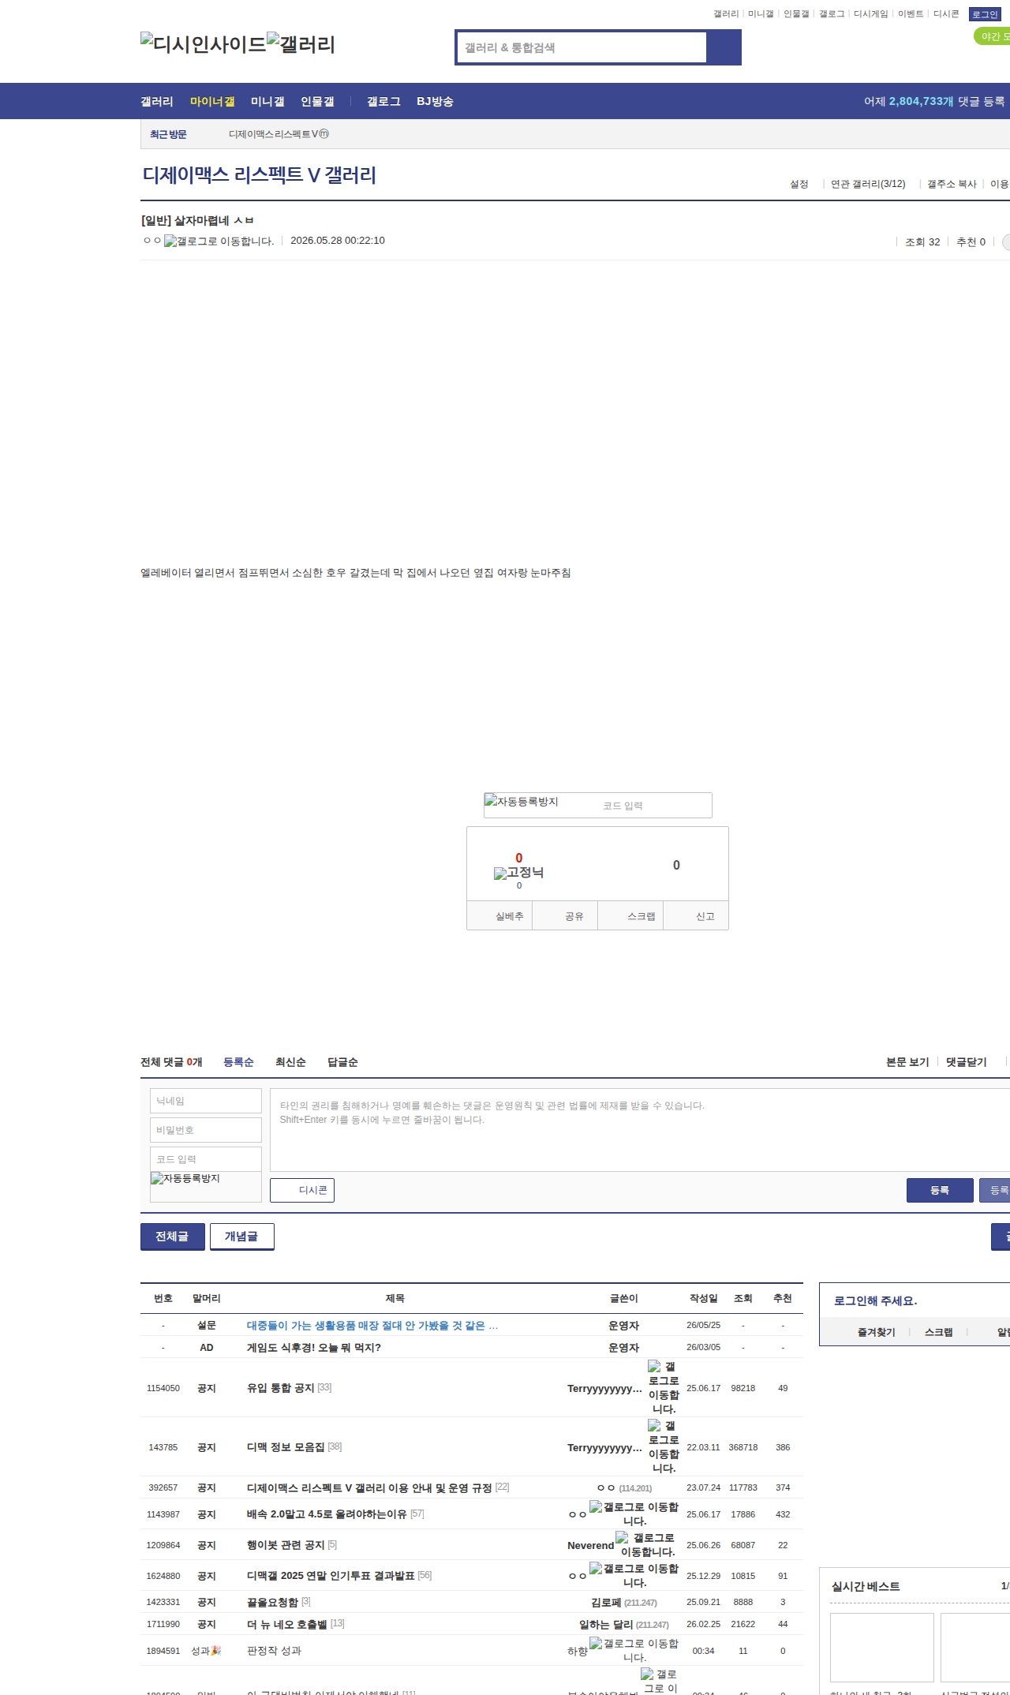
Task: Focus the 닉네임 input field
Action: click(x=206, y=1101)
